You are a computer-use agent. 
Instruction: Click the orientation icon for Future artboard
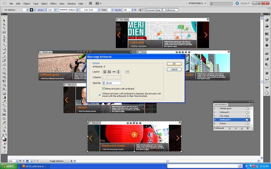(x=247, y=124)
